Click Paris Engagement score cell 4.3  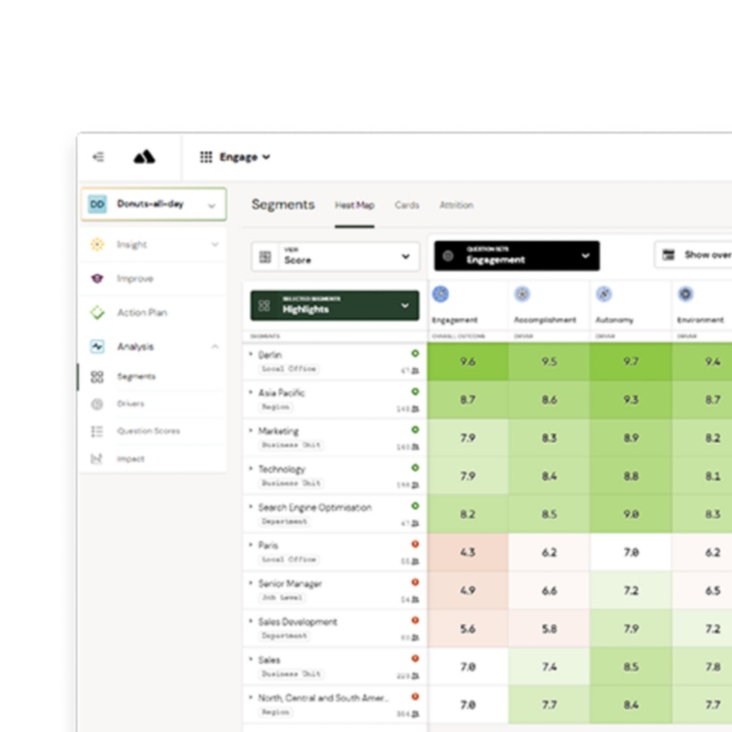click(468, 553)
